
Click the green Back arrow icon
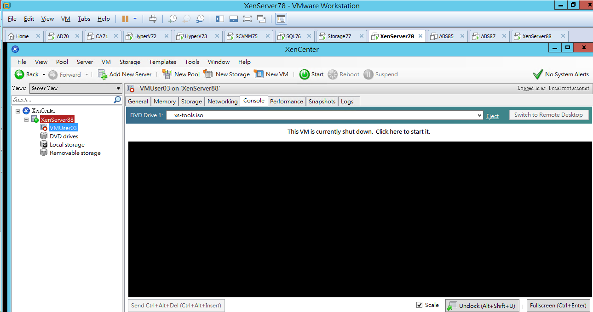pos(19,74)
